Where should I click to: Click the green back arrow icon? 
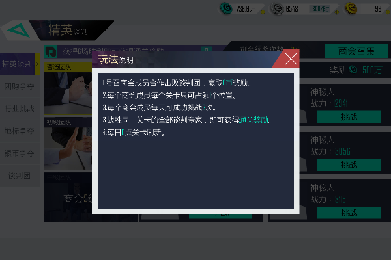[18, 31]
